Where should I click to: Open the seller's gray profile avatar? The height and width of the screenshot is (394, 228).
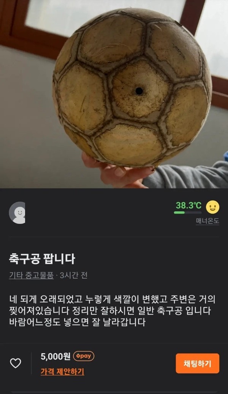[17, 212]
